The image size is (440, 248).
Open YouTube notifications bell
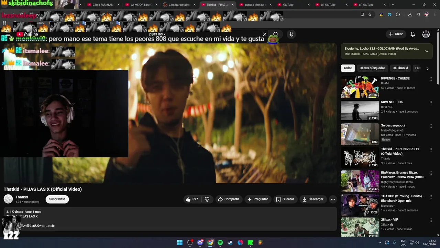tap(413, 34)
